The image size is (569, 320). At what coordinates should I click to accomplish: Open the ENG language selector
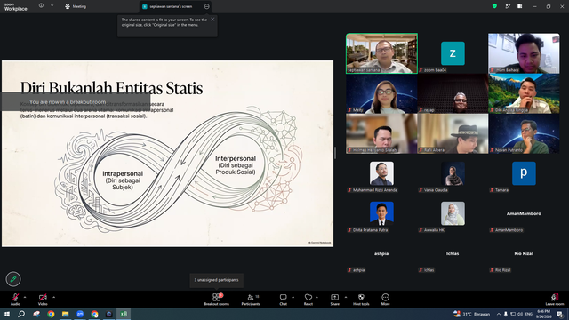point(529,314)
